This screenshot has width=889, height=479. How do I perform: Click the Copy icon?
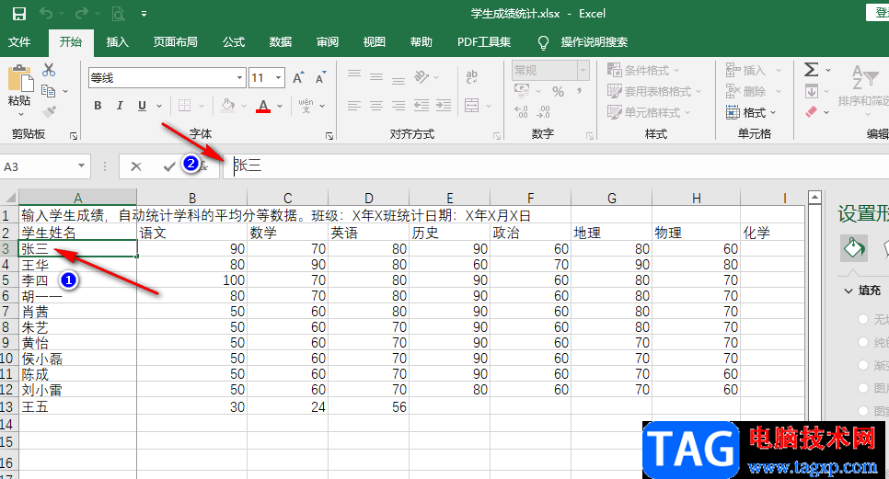tap(49, 91)
